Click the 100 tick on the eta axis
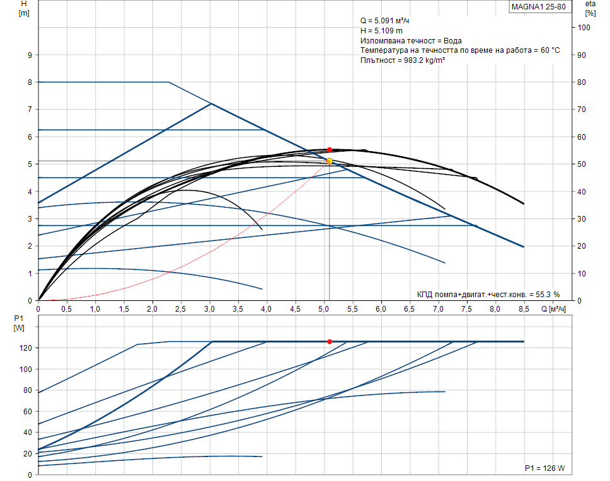This screenshot has height=481, width=610. 584,28
